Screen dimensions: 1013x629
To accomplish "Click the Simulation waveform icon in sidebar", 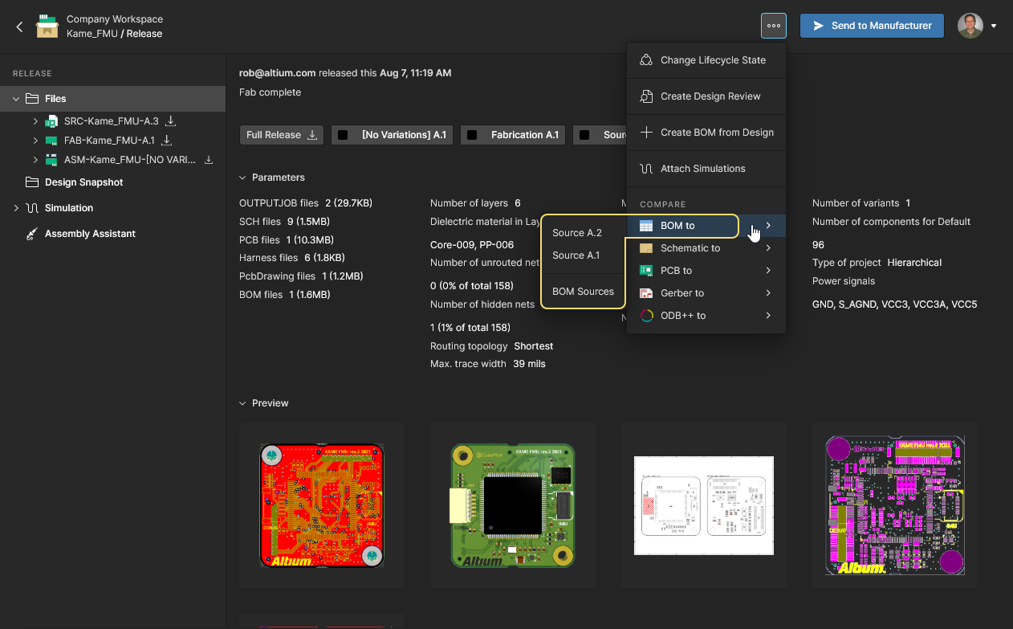I will point(32,208).
